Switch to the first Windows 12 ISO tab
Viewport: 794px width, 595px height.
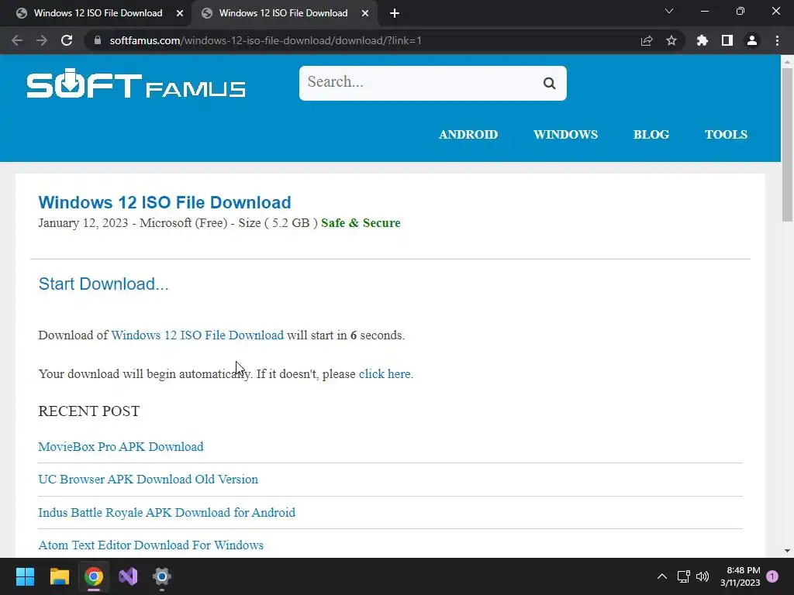coord(98,13)
